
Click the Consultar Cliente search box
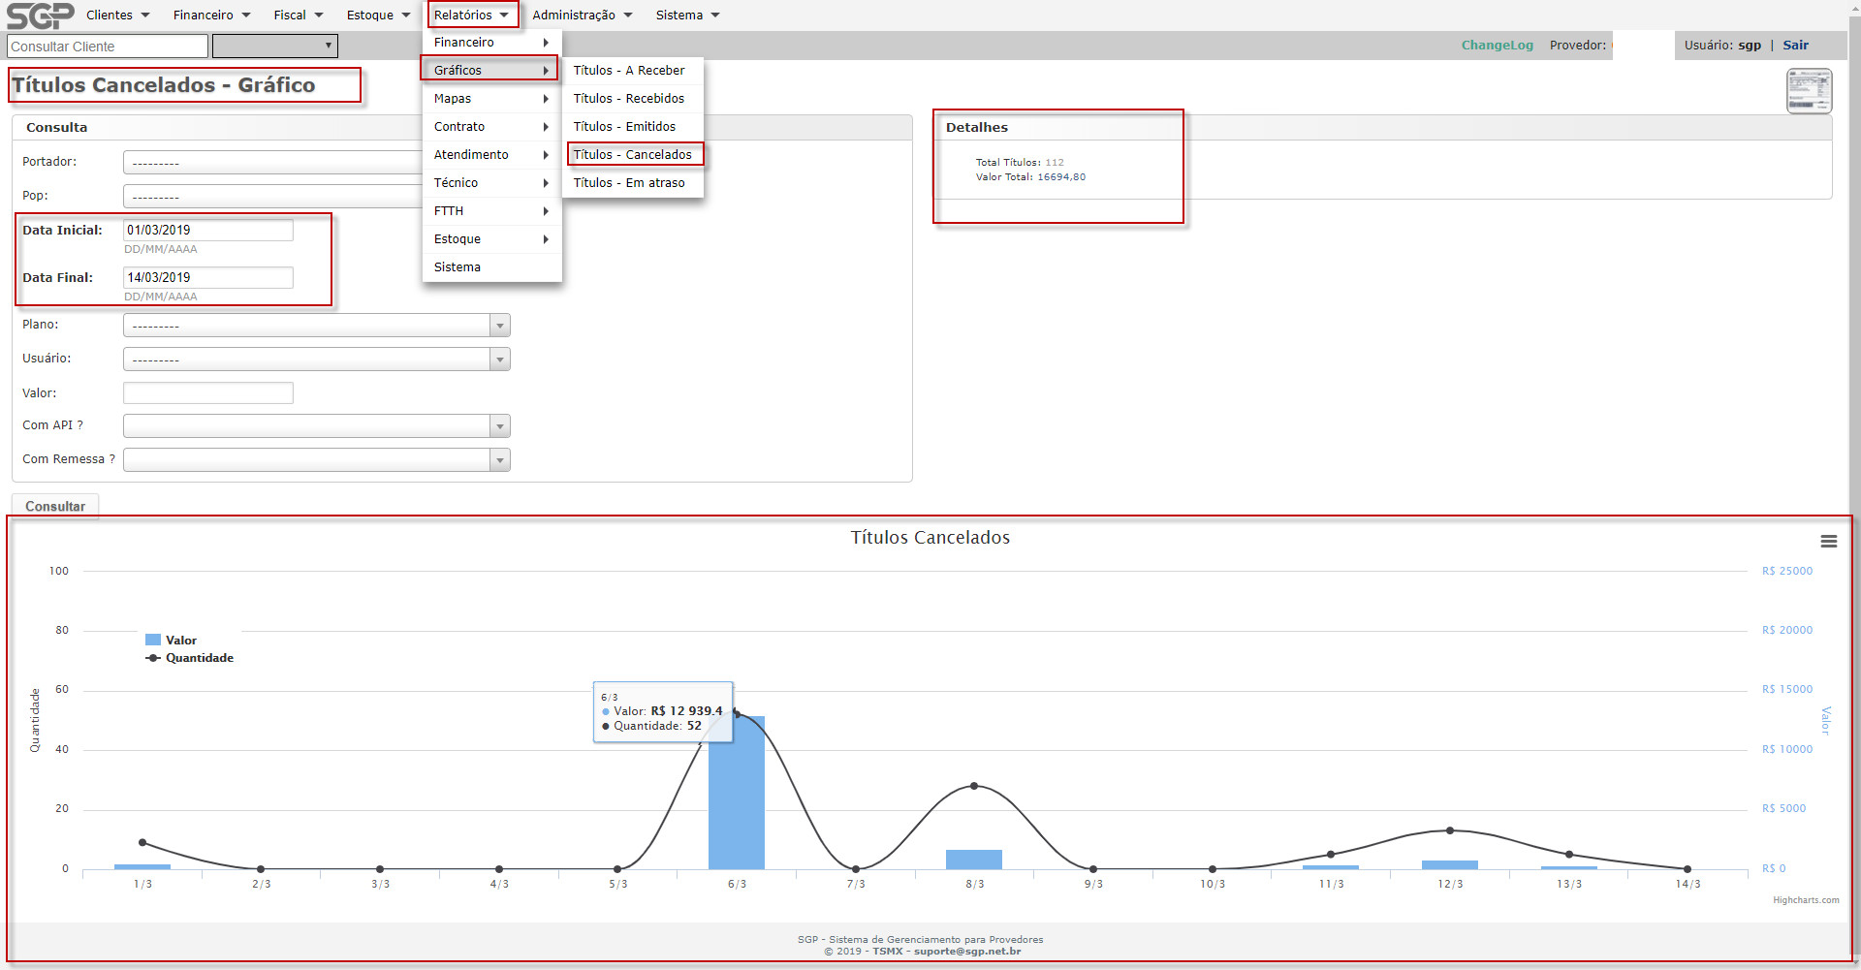click(x=108, y=47)
